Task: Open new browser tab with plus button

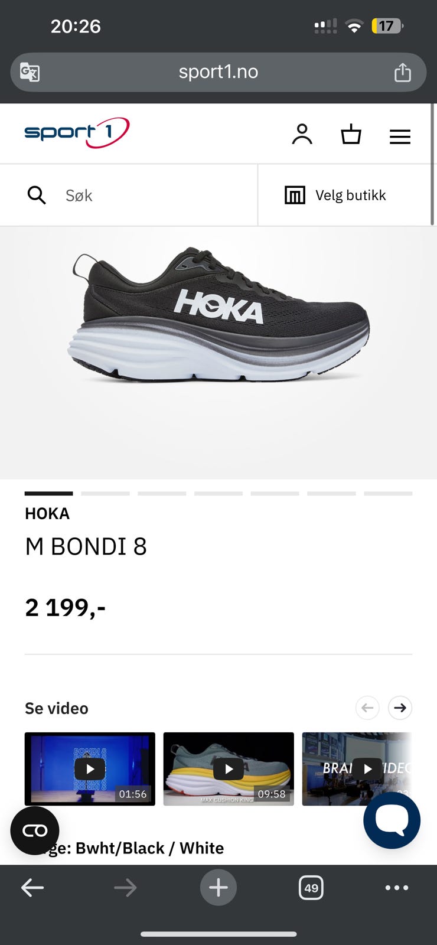Action: pyautogui.click(x=218, y=887)
